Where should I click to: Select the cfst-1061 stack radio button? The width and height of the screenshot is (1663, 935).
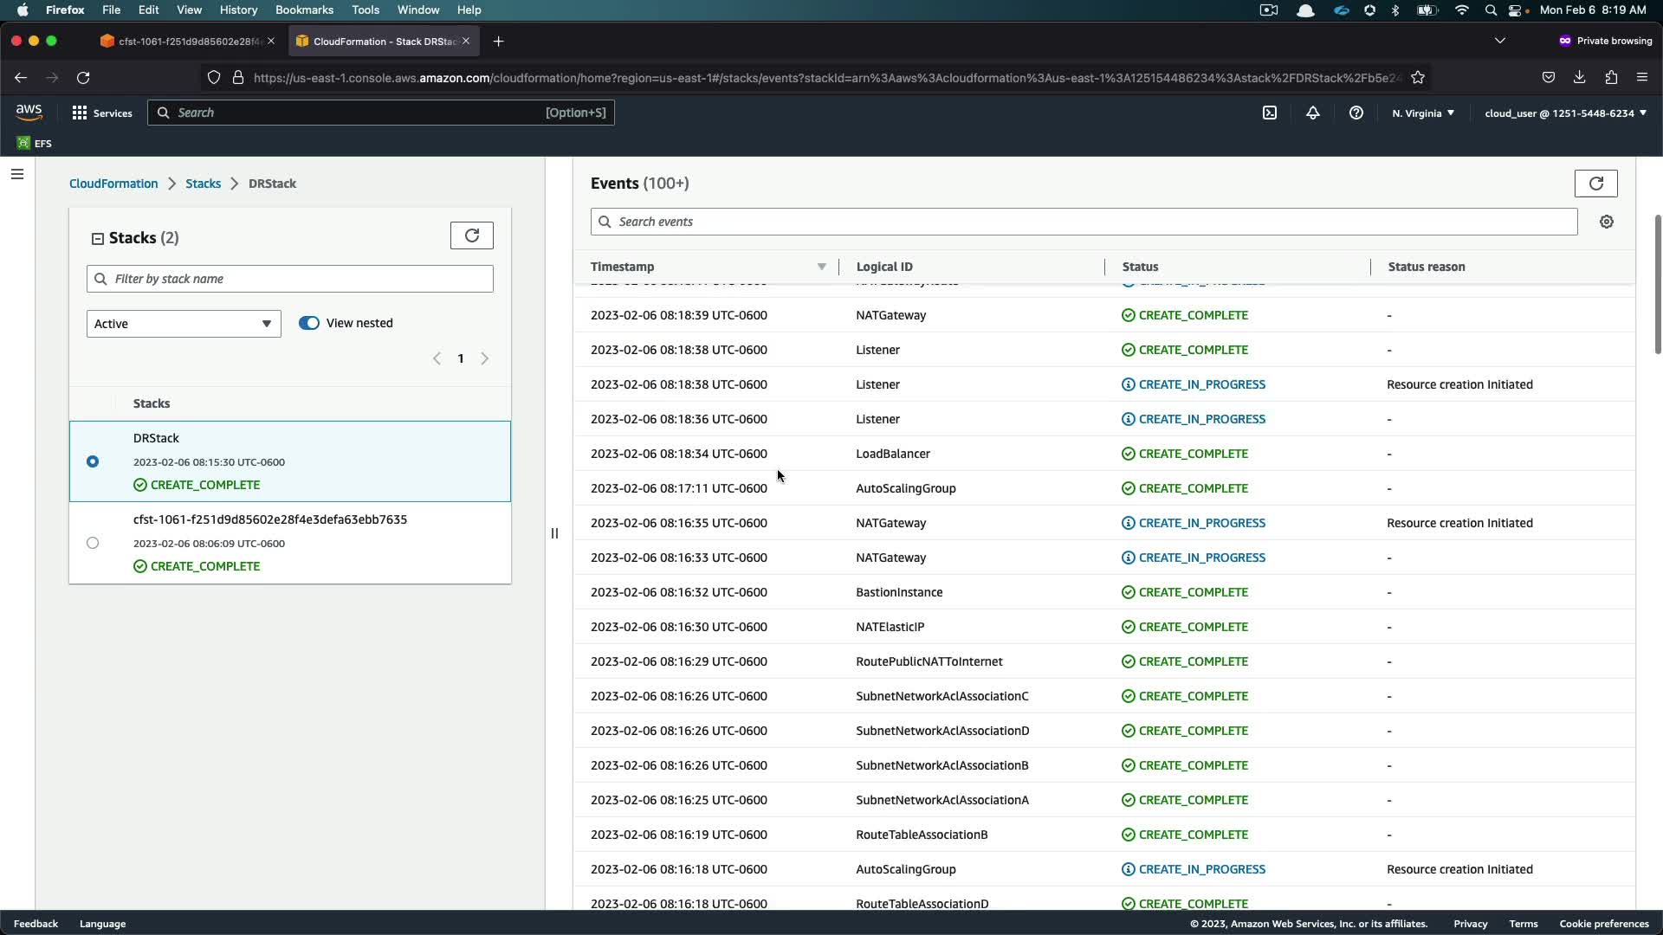[93, 543]
